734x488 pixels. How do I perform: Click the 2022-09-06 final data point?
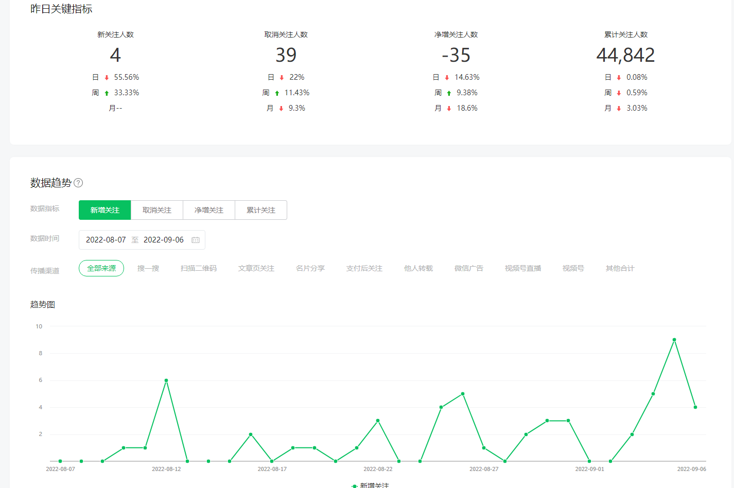click(695, 407)
